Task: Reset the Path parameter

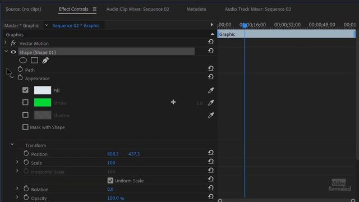Action: click(211, 68)
